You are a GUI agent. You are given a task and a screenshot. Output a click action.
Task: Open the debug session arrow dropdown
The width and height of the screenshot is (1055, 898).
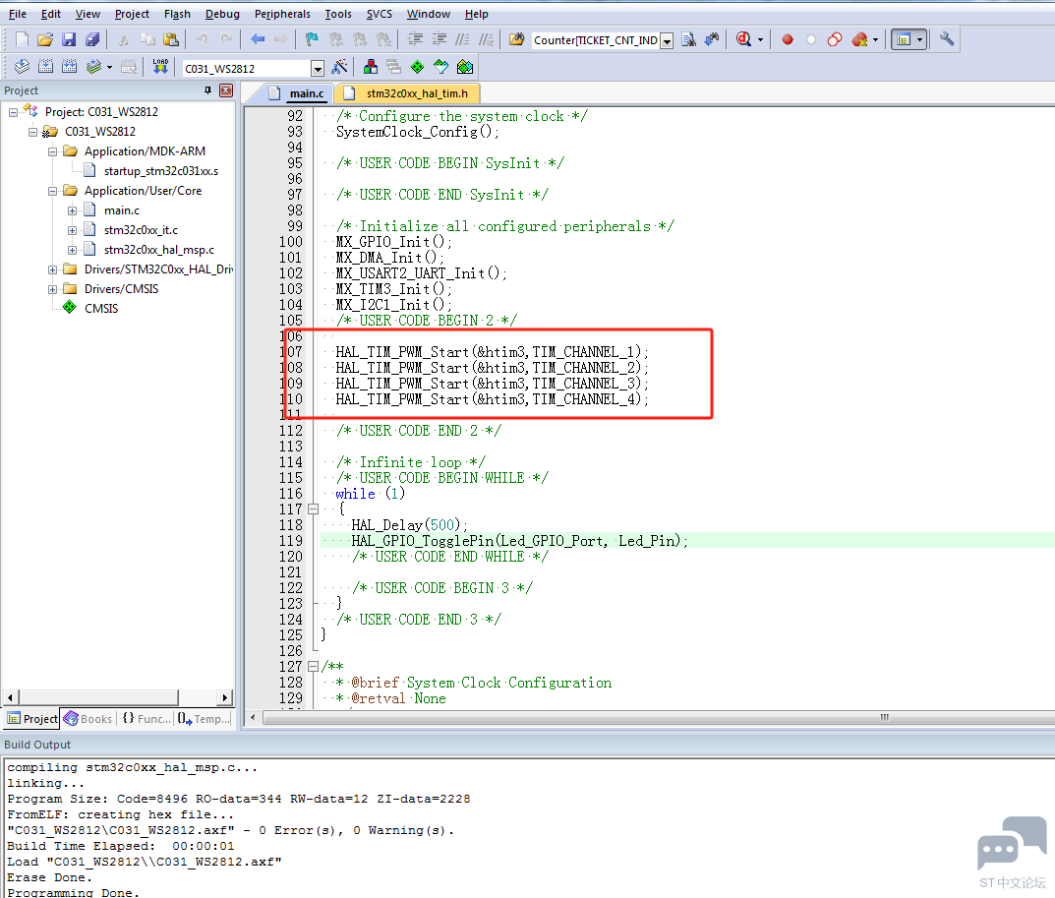click(760, 39)
